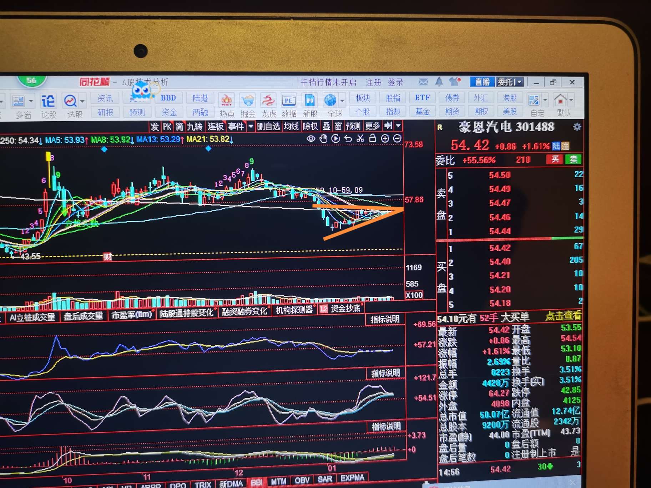Expand the 全球 dropdown arrow
The width and height of the screenshot is (651, 488).
[342, 100]
